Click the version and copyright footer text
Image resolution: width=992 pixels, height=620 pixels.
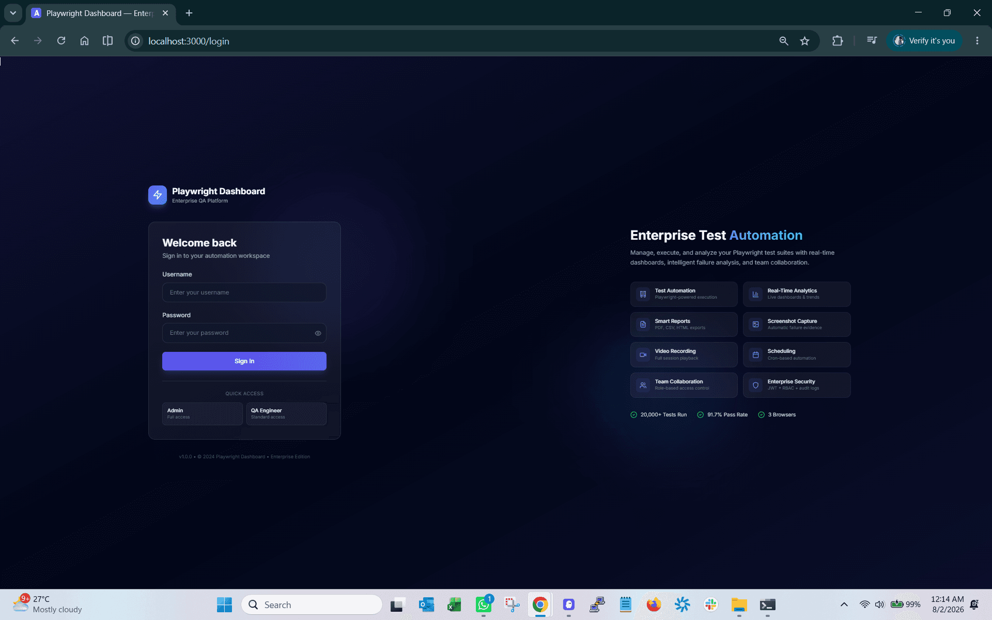tap(244, 457)
